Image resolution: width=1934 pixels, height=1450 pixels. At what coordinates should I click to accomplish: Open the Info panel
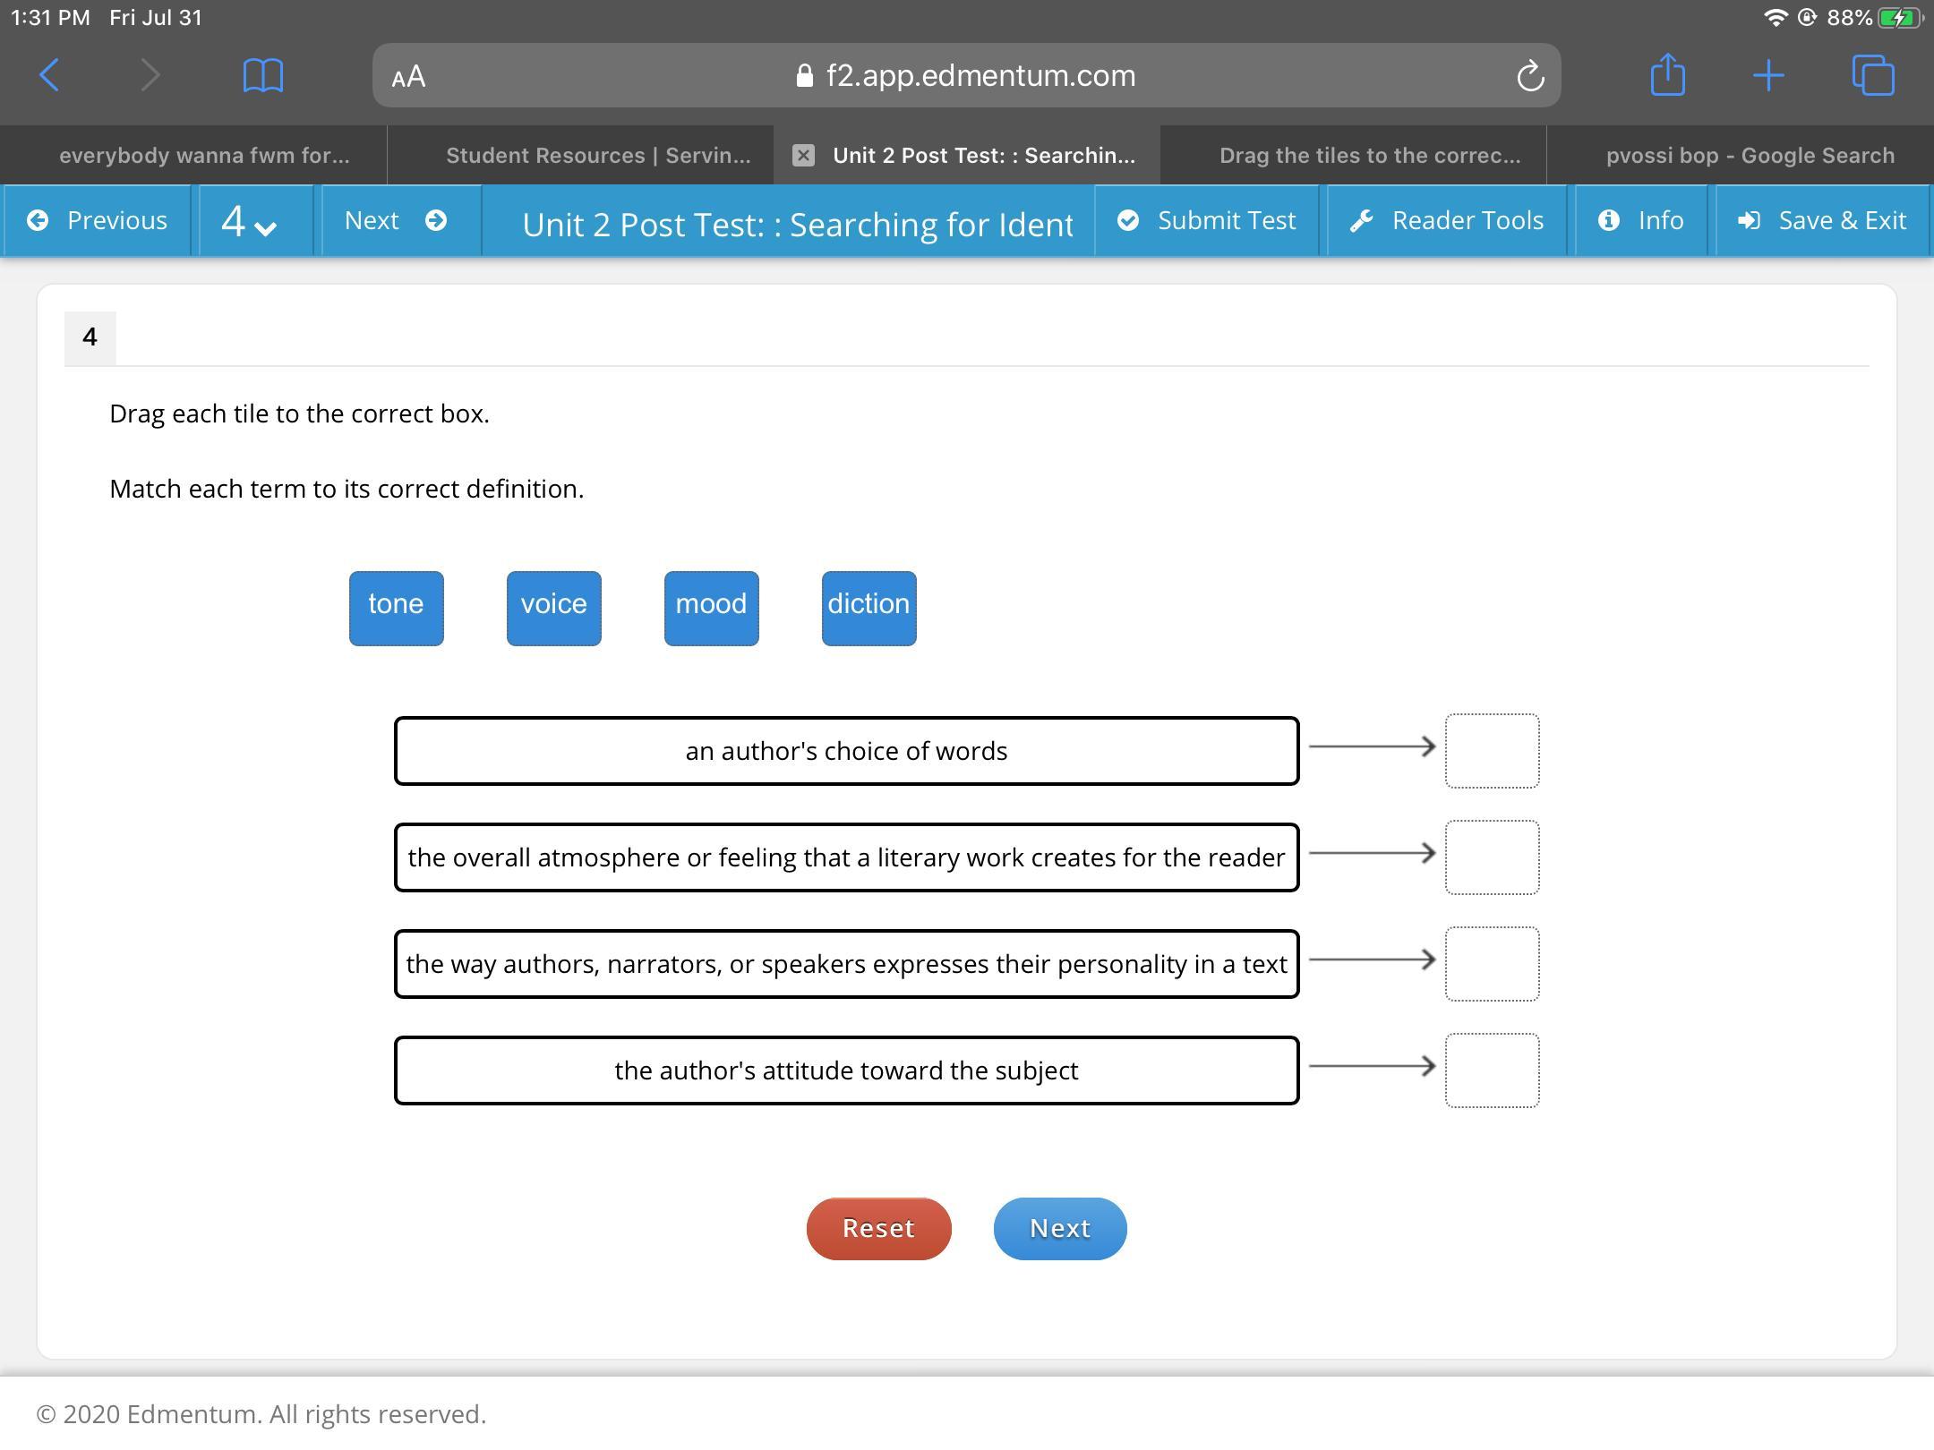point(1641,221)
